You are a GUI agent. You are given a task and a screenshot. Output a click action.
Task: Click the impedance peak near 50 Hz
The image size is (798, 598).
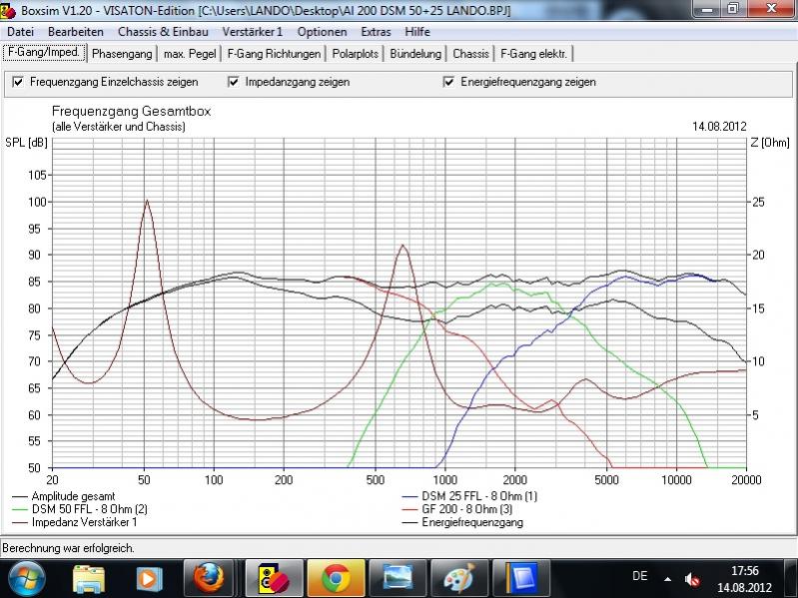(x=147, y=201)
